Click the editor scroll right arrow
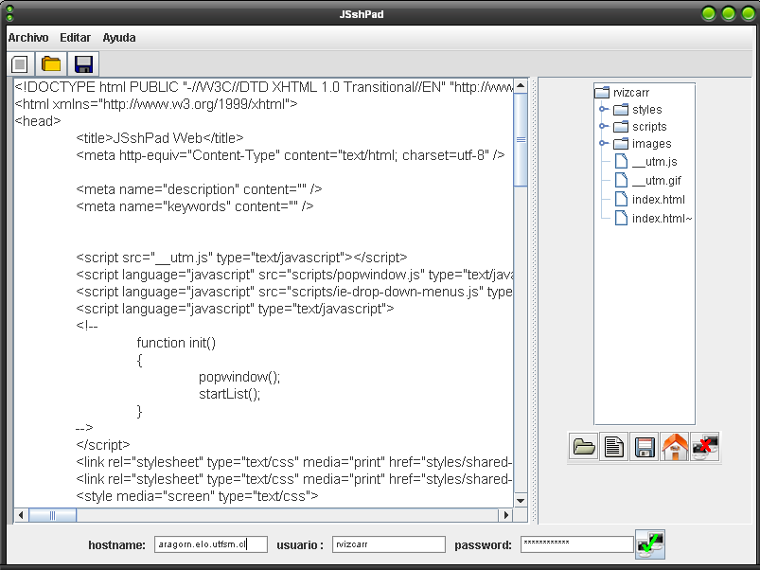 pyautogui.click(x=506, y=515)
